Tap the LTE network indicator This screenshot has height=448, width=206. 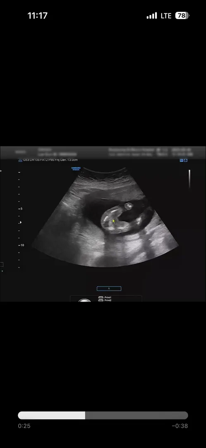coord(166,15)
